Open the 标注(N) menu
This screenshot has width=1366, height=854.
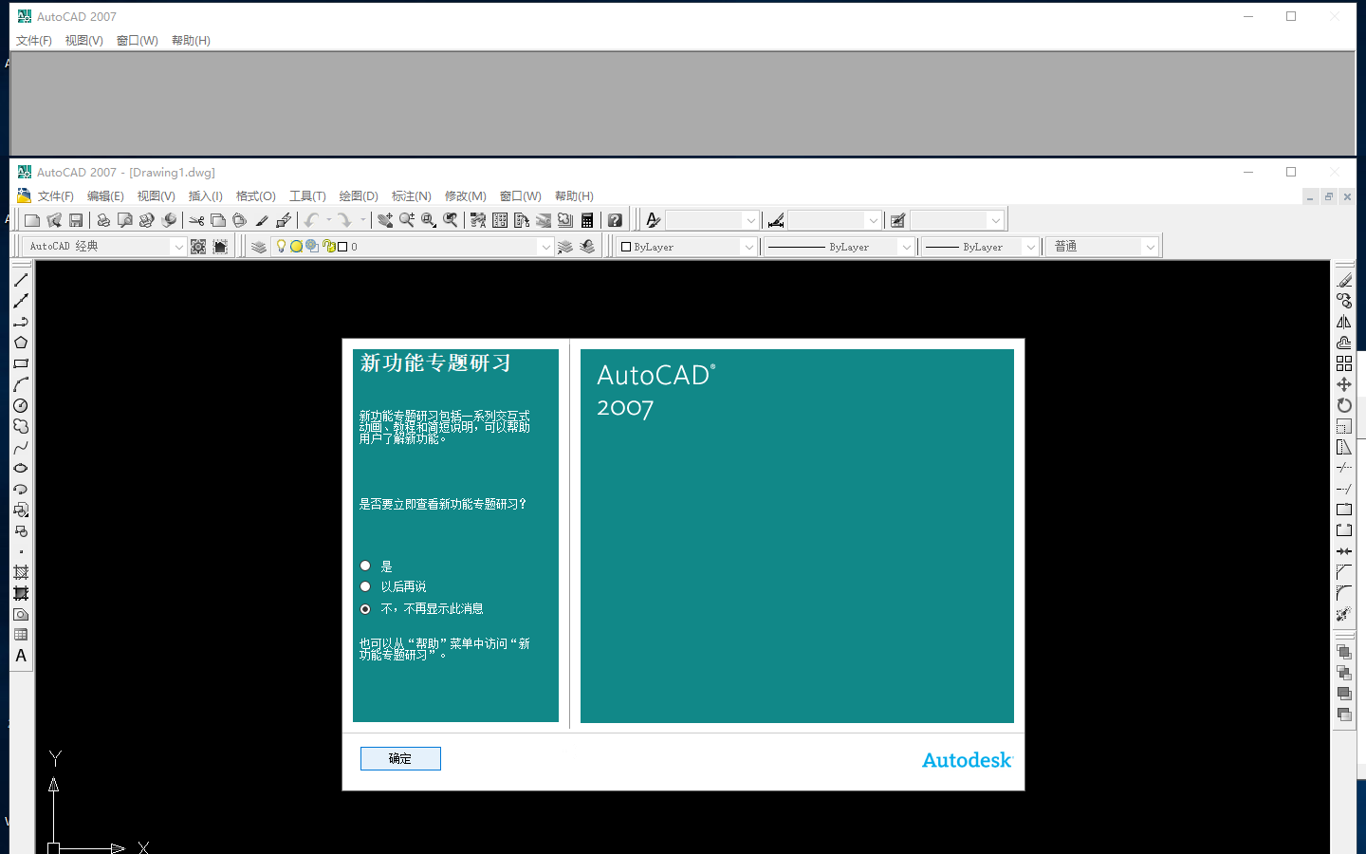(x=411, y=196)
